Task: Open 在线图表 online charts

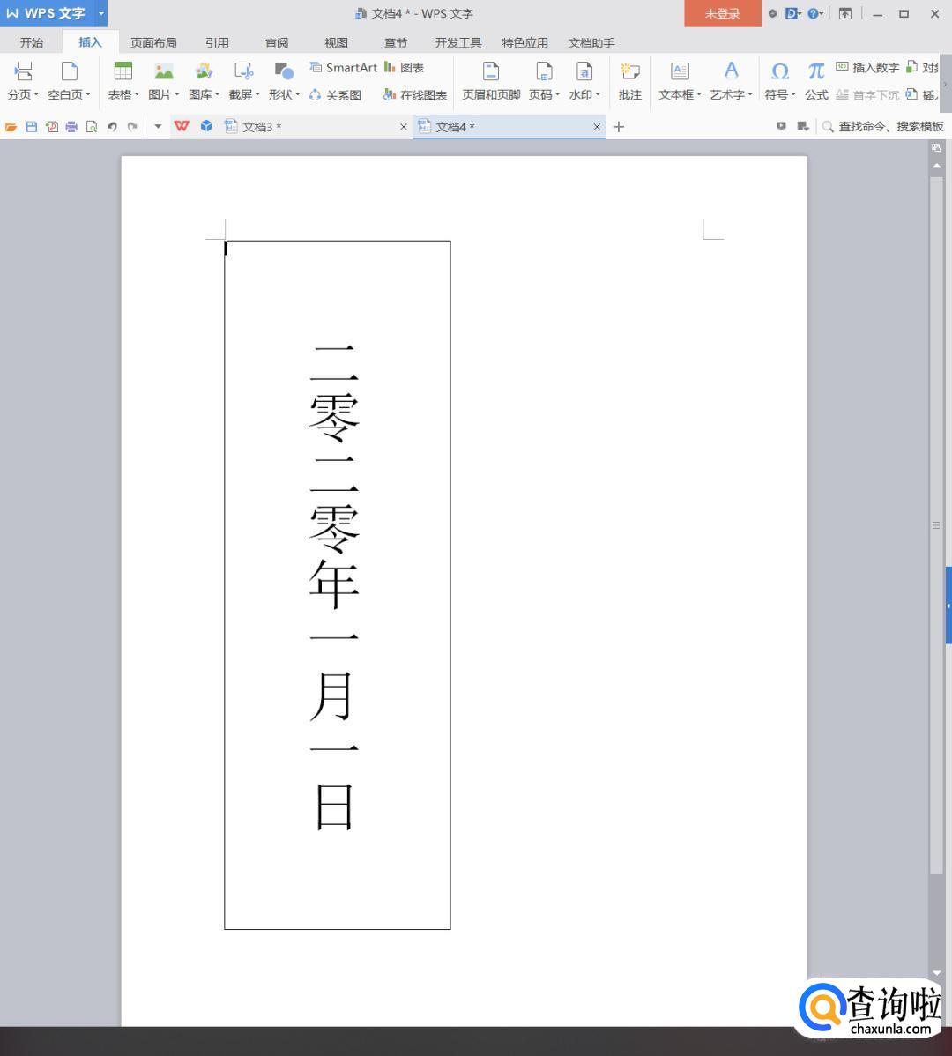Action: click(x=414, y=95)
